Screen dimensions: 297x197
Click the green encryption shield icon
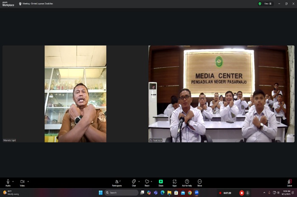point(260,3)
